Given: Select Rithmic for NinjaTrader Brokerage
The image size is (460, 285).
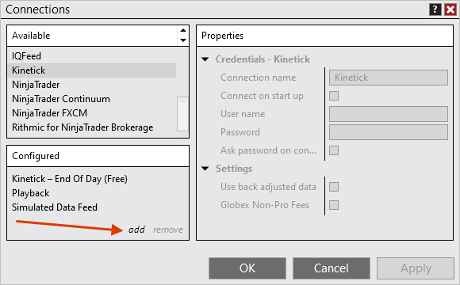Looking at the screenshot, I should 92,127.
